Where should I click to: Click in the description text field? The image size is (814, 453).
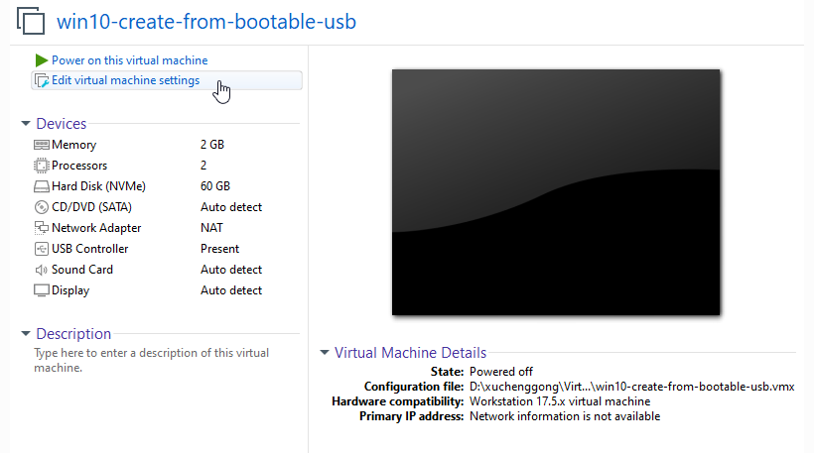(152, 360)
